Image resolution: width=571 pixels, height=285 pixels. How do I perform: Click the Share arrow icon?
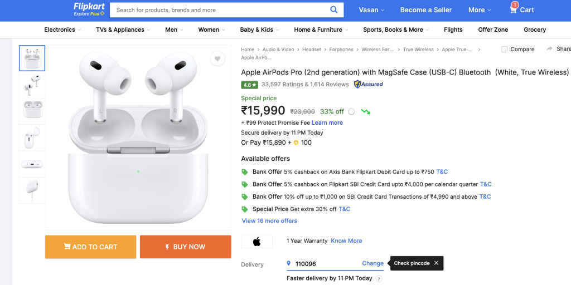coord(550,49)
